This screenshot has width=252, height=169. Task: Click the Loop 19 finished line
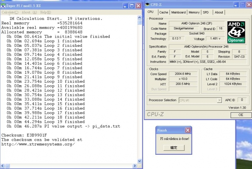click(45, 122)
